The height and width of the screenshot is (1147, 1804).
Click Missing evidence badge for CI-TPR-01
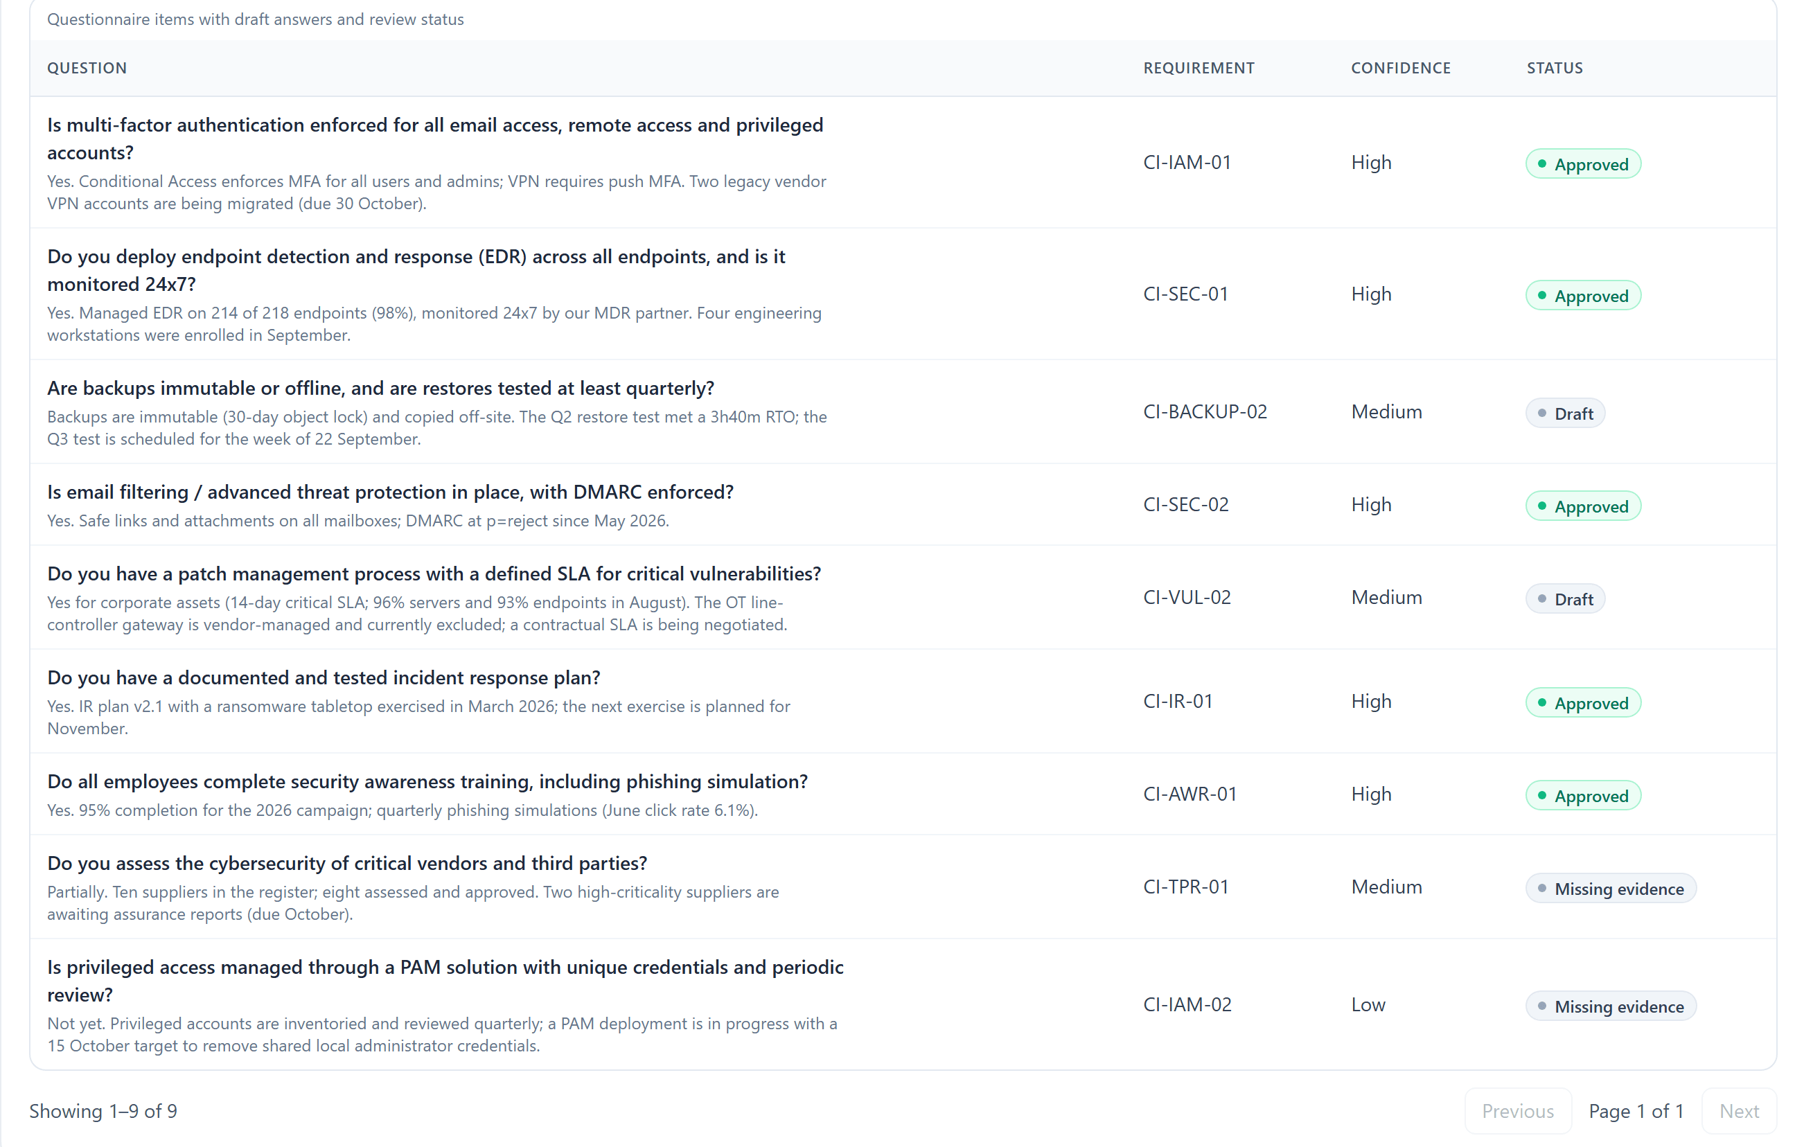[1611, 889]
